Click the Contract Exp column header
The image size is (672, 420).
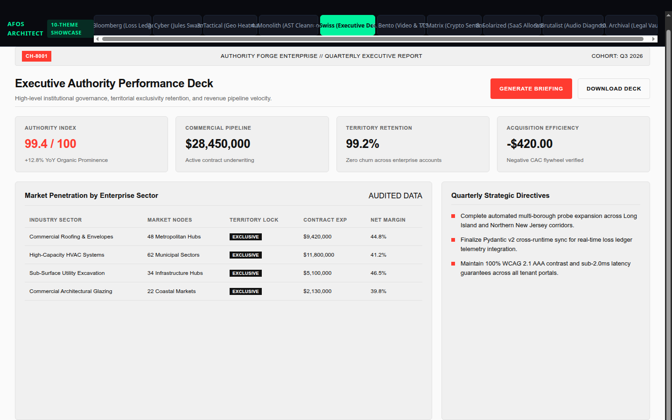(325, 220)
